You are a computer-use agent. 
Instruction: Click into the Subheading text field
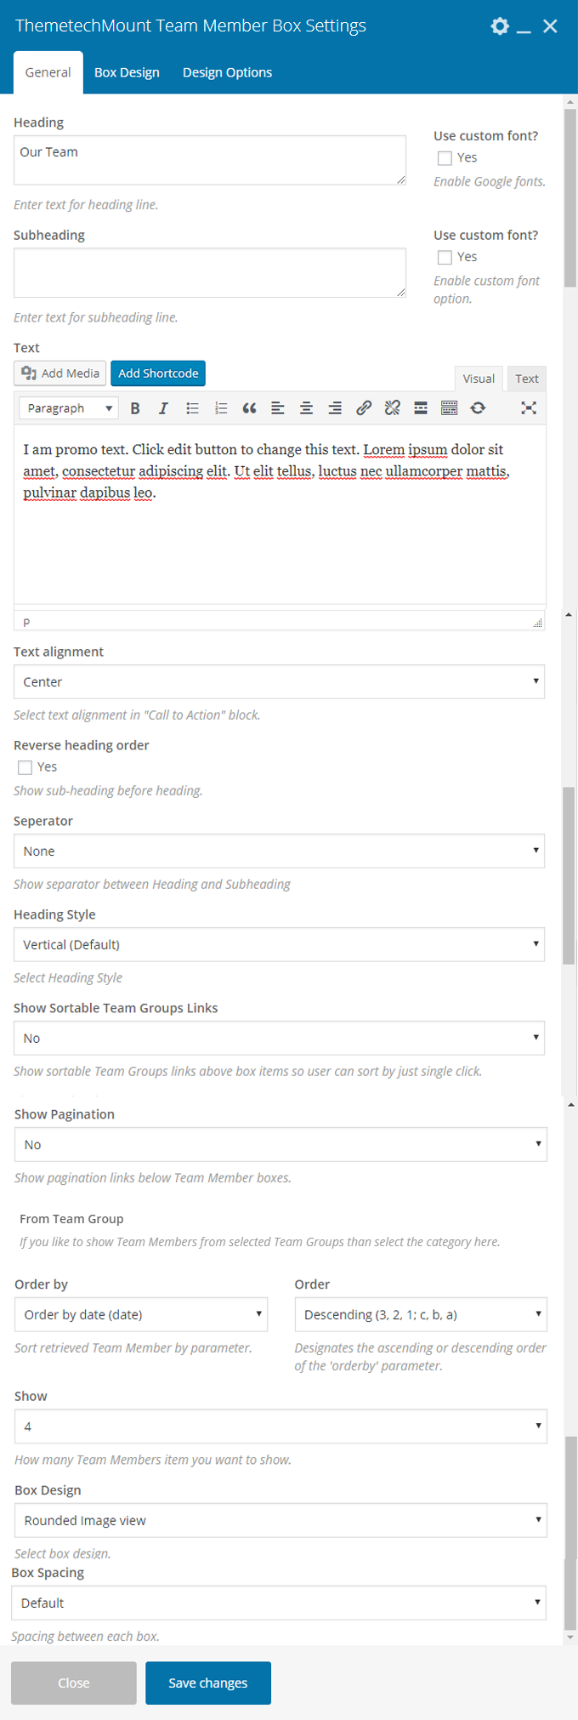click(210, 273)
